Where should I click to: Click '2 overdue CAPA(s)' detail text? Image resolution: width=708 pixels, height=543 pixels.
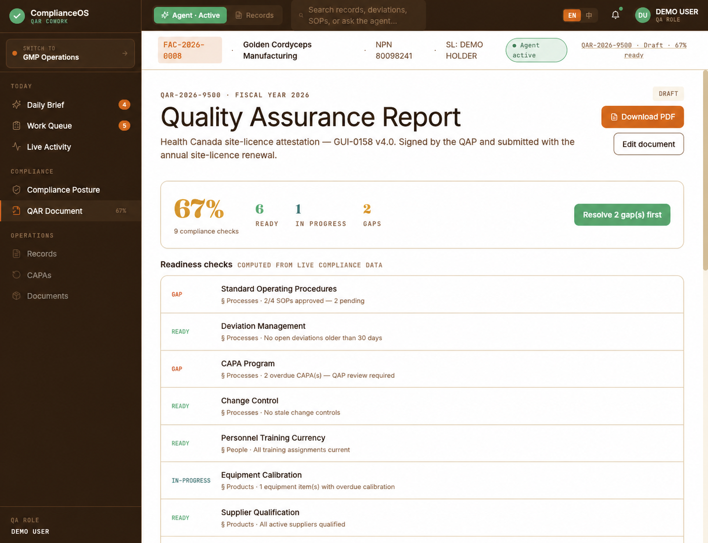tap(294, 375)
